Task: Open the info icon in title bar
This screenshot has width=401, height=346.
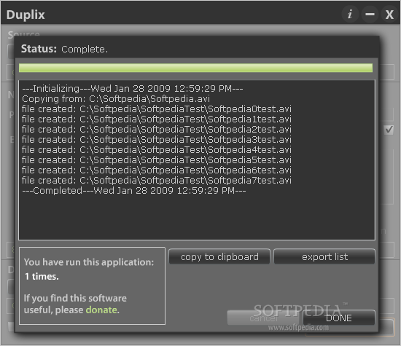Action: coord(349,14)
